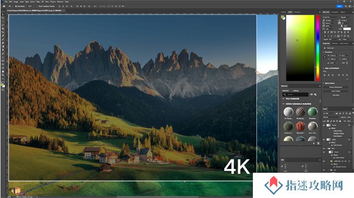Viewport: 354px width, 198px height.
Task: Collapse the Your materials section
Action: (283, 98)
